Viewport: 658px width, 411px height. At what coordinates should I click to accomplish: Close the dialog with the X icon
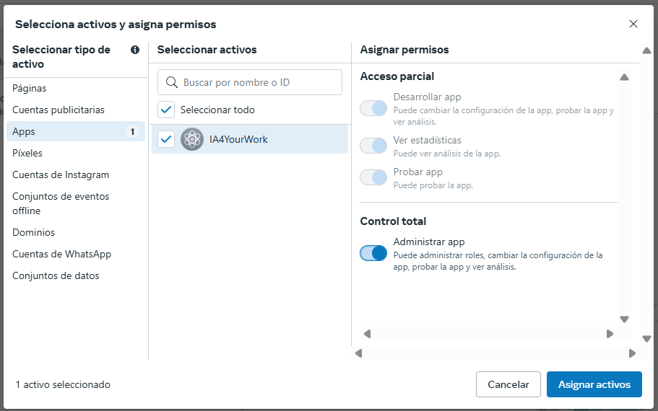click(x=633, y=24)
